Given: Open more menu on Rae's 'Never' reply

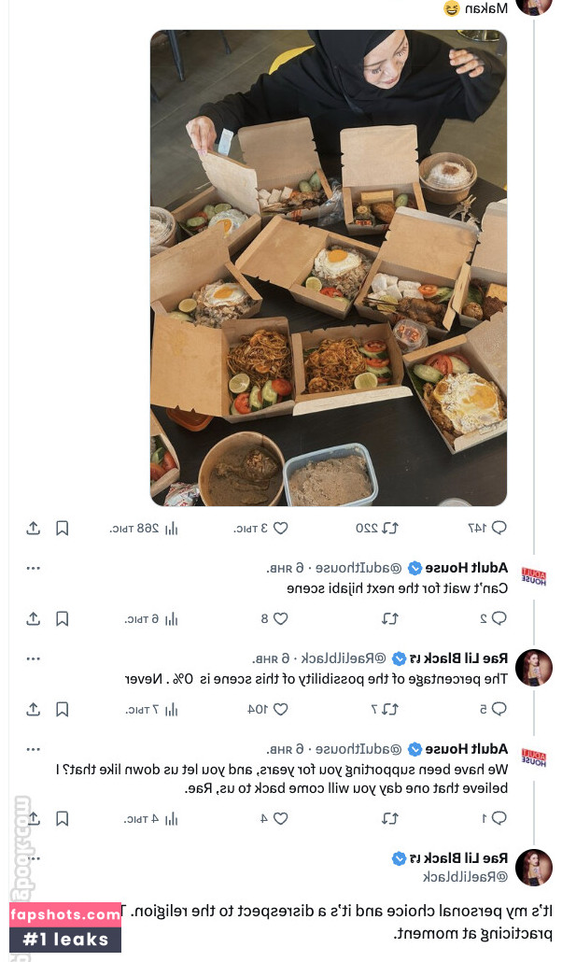Looking at the screenshot, I should coord(33,658).
